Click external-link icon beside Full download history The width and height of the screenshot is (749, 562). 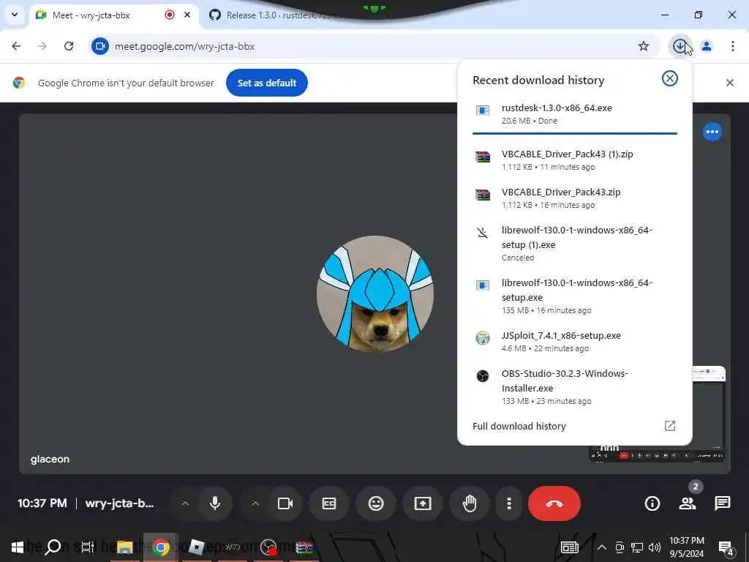point(670,426)
